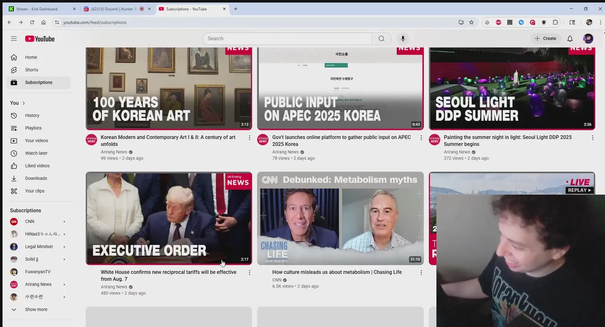Click the YouTube logo
Screen dimensions: 605x327
click(x=40, y=39)
